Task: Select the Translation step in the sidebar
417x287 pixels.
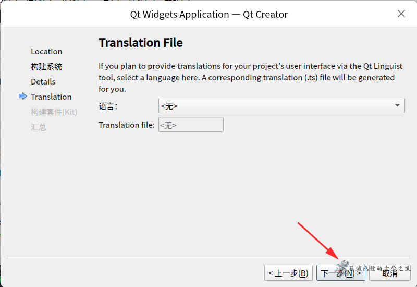Action: (x=51, y=97)
